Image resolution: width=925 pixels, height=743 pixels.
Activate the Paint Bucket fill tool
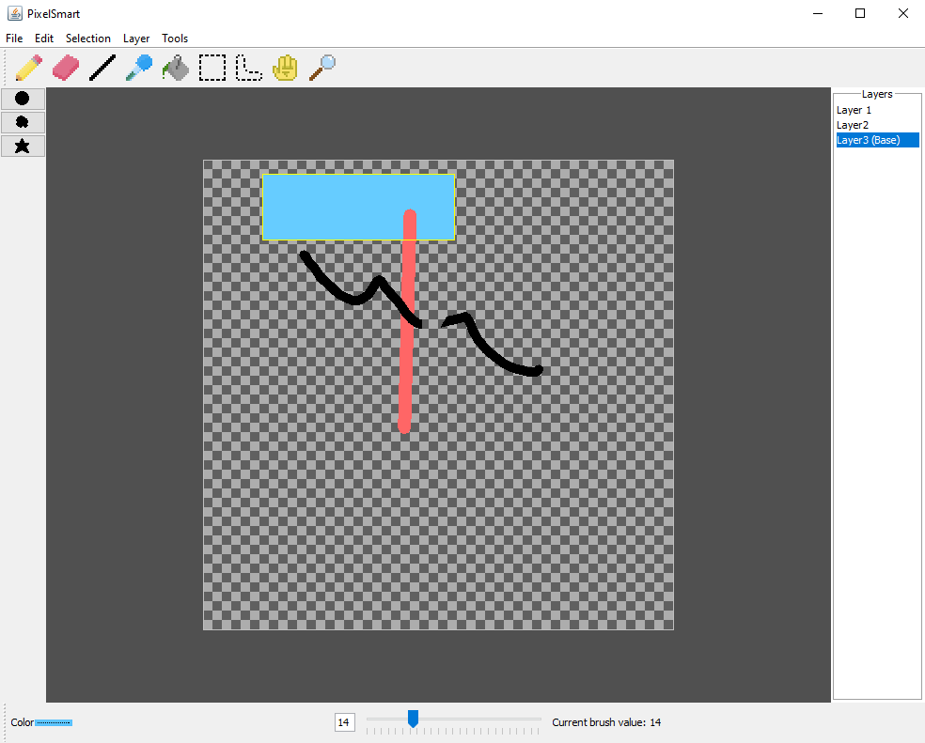pyautogui.click(x=176, y=68)
